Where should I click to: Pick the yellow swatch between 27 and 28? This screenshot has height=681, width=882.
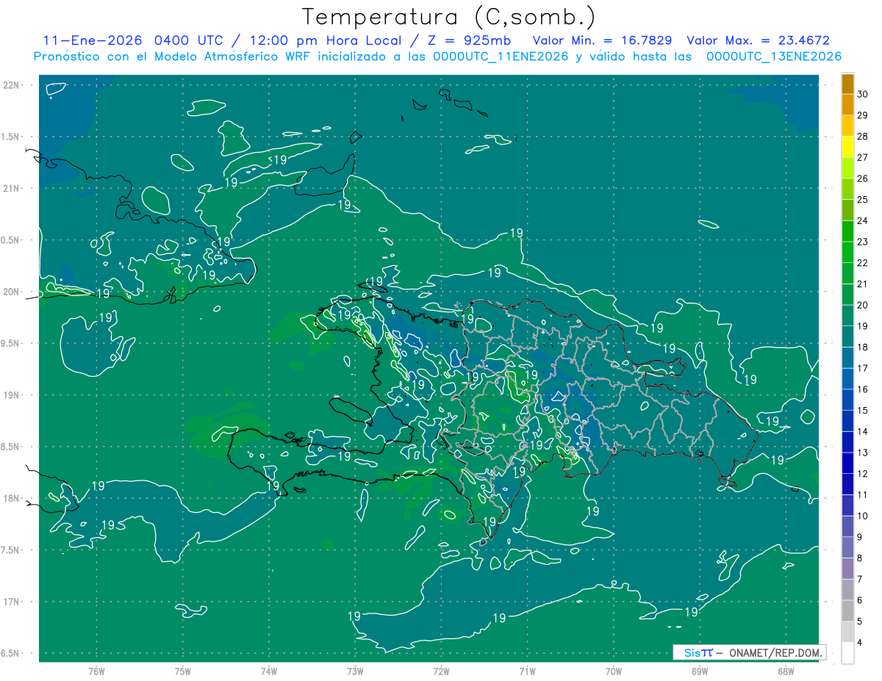point(847,147)
